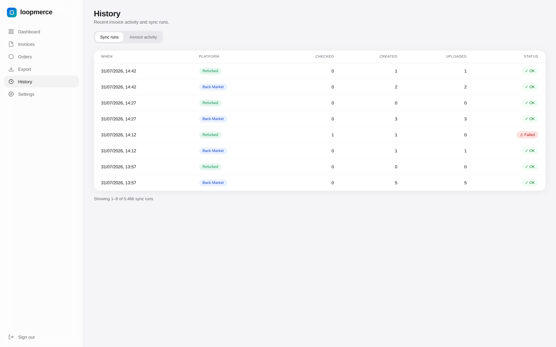Viewport: 556px width, 347px height.
Task: Click the Failed status badge
Action: 527,135
